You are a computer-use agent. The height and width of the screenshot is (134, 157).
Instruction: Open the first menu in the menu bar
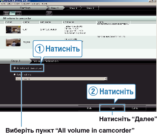pos(3,4)
